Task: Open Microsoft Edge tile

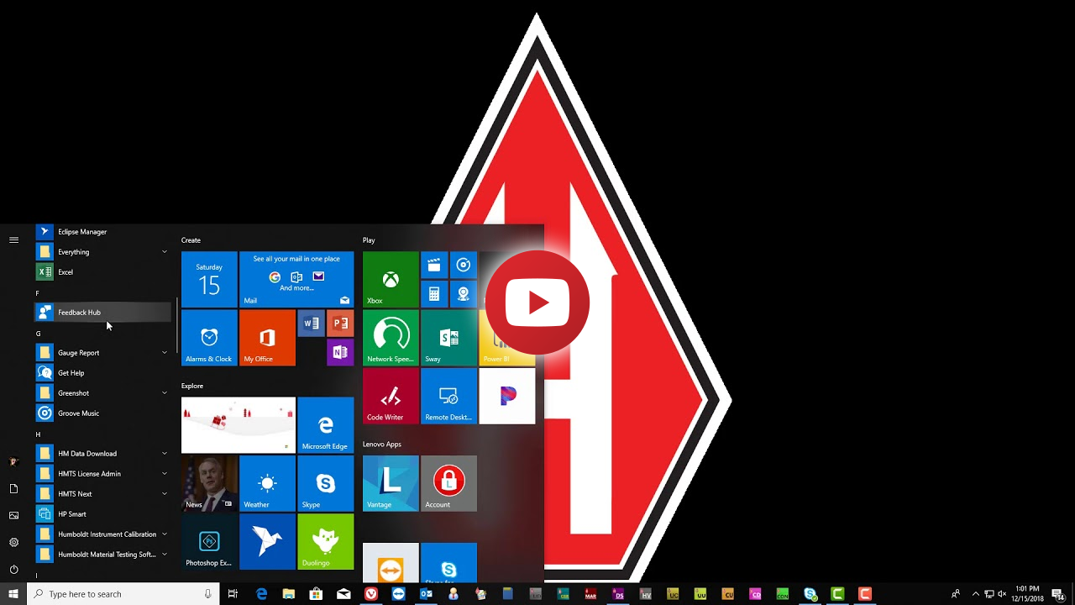Action: tap(325, 425)
